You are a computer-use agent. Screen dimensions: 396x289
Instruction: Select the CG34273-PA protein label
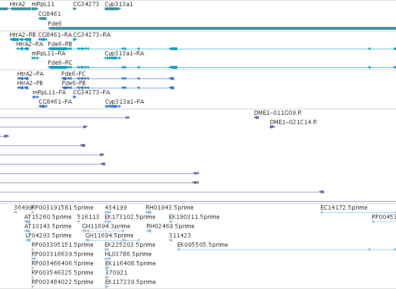click(92, 92)
